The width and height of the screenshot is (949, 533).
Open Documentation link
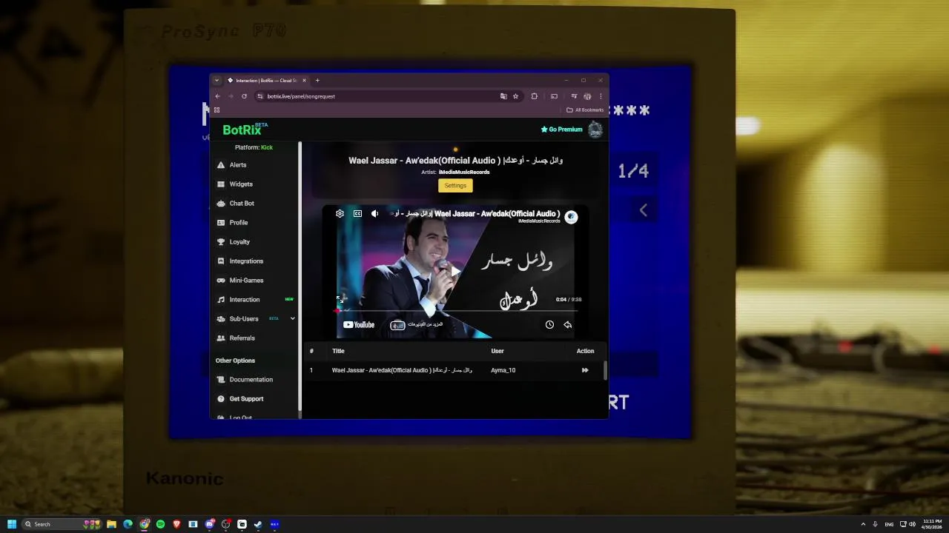point(251,380)
